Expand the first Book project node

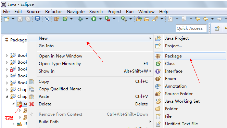click(x=7, y=55)
